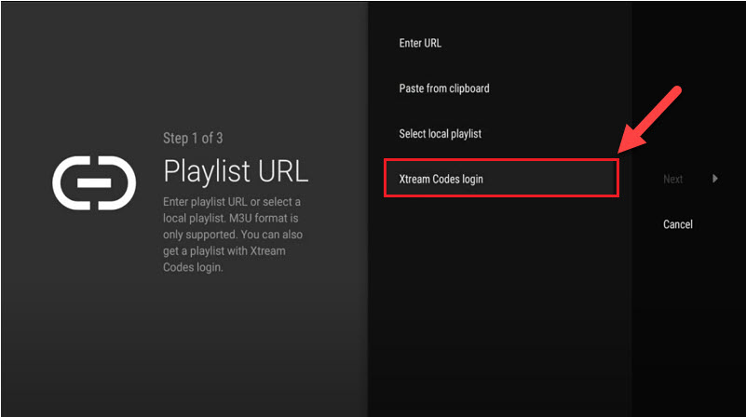
Task: Cancel the playlist setup
Action: [x=677, y=224]
